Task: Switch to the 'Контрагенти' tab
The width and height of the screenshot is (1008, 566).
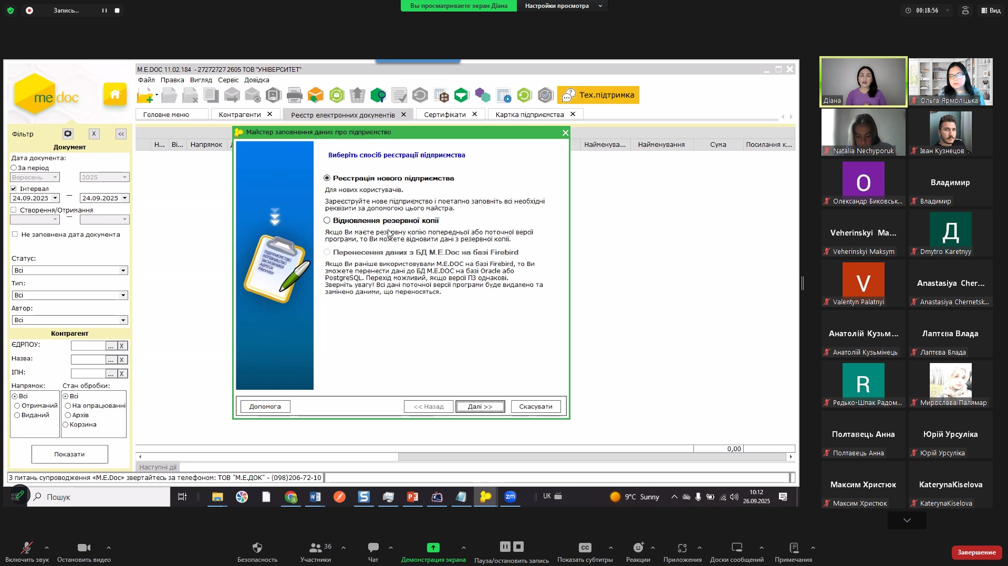Action: 240,114
